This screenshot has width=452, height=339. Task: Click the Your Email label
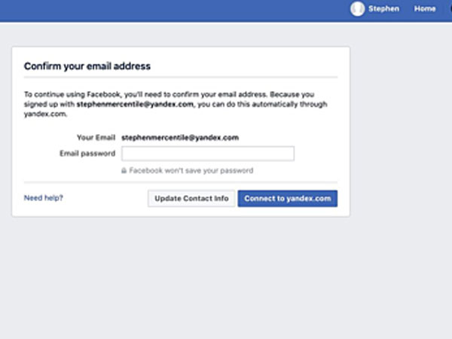coord(96,138)
